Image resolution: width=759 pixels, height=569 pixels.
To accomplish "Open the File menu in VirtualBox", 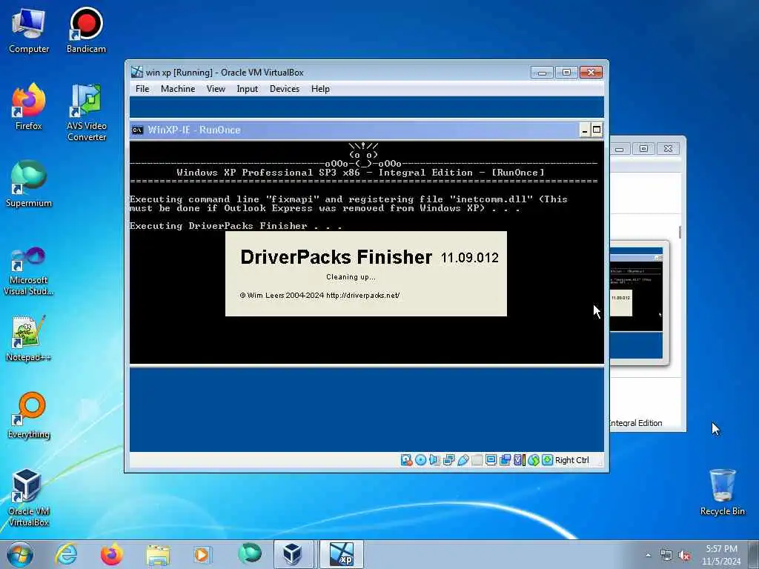I will coord(142,89).
